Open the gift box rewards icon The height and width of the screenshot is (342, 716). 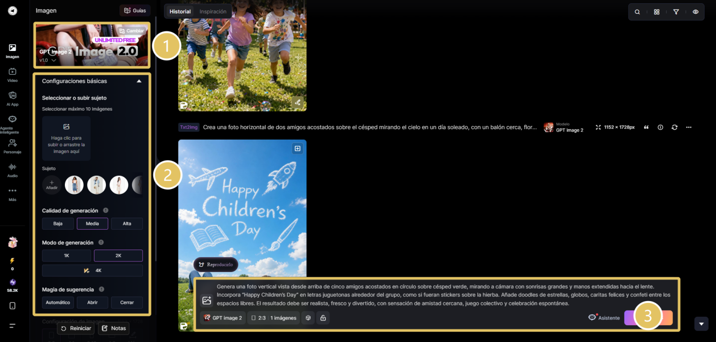(12, 242)
